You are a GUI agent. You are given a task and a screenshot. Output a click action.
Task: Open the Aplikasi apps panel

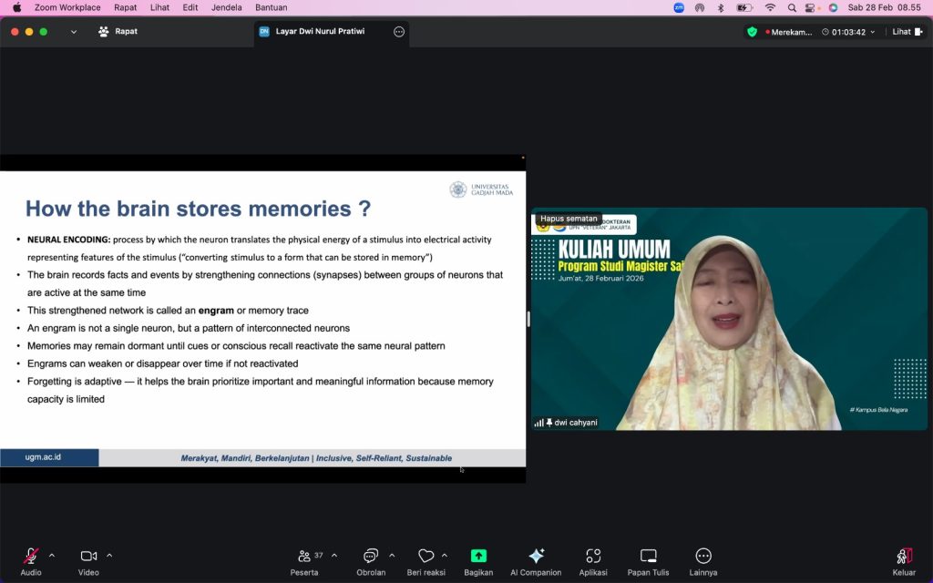593,557
